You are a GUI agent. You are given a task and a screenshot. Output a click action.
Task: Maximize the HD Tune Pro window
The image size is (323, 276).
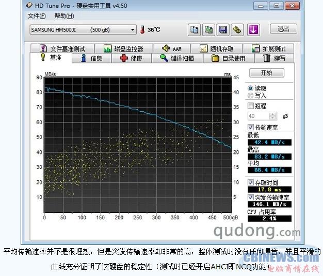tap(276, 6)
